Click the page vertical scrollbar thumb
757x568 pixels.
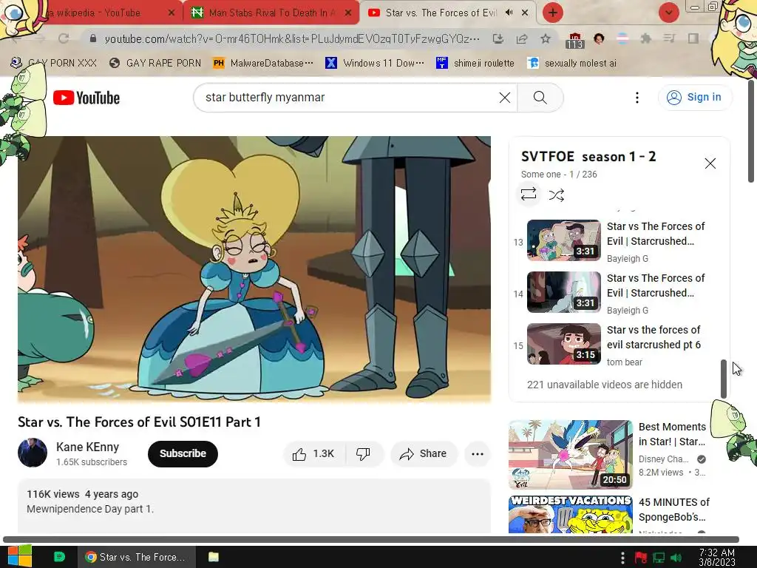(x=751, y=132)
